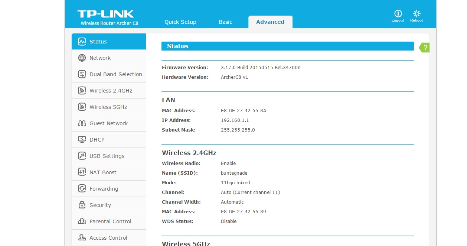Click the Wireless Router Archer C8 text
The image size is (467, 246).
tap(110, 23)
